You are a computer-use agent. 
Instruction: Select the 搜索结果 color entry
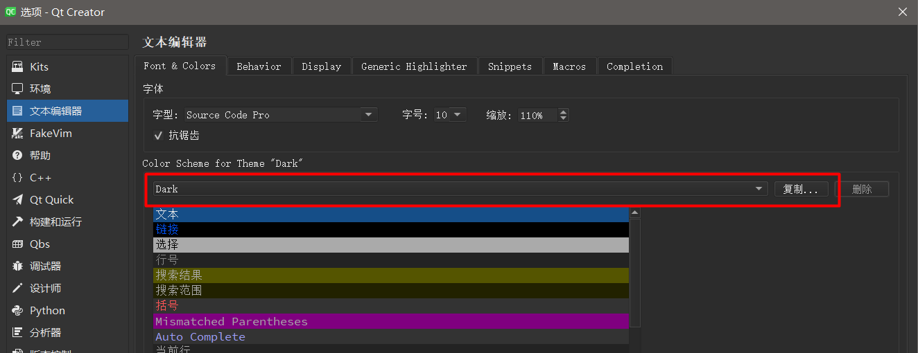[391, 275]
